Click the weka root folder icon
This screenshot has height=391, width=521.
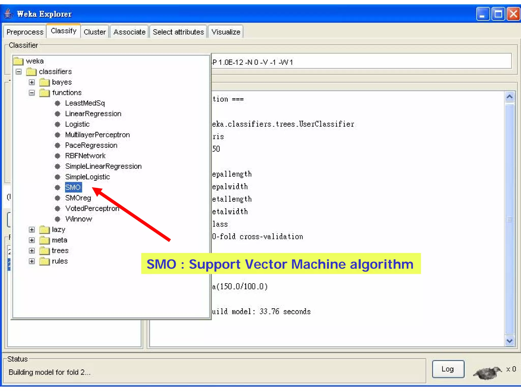pos(18,61)
